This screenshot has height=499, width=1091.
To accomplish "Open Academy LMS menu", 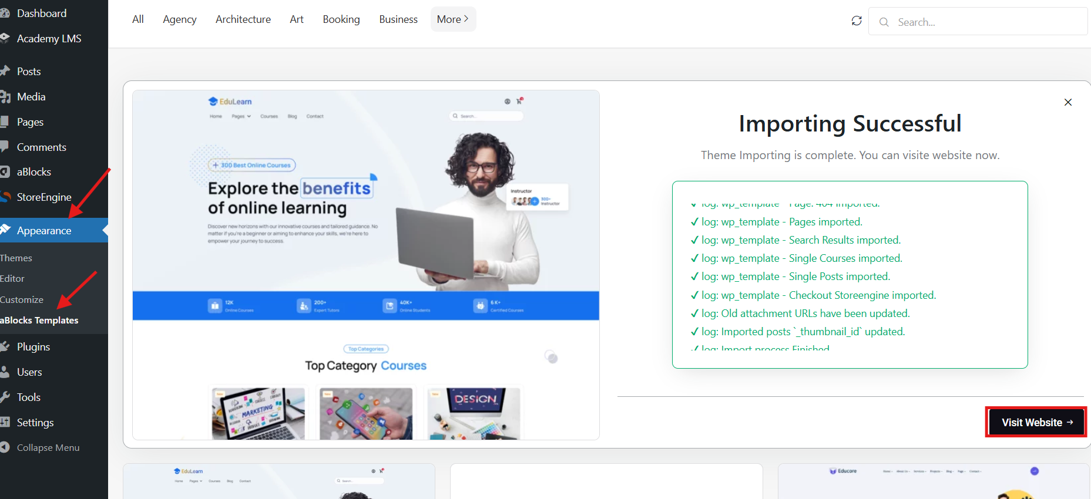I will click(49, 39).
